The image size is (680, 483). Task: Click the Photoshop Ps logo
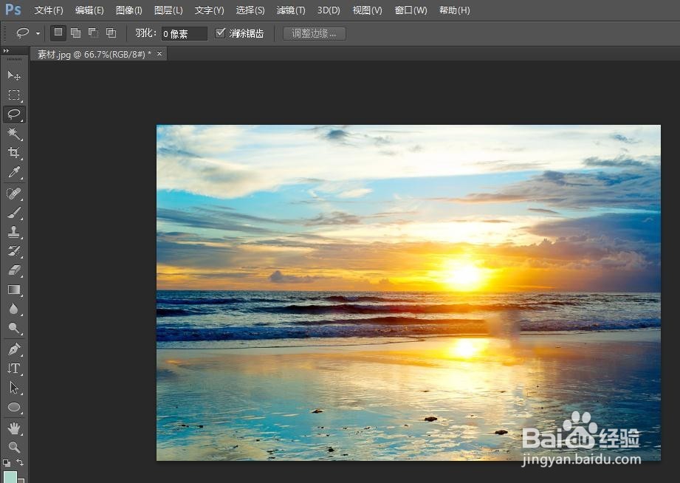[13, 9]
